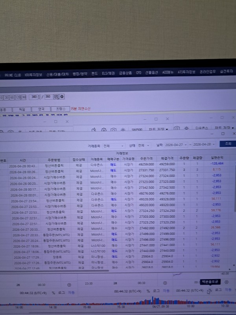The width and height of the screenshot is (236, 315).
Task: Open chart settings gear beside 360 field
Action: click(62, 96)
